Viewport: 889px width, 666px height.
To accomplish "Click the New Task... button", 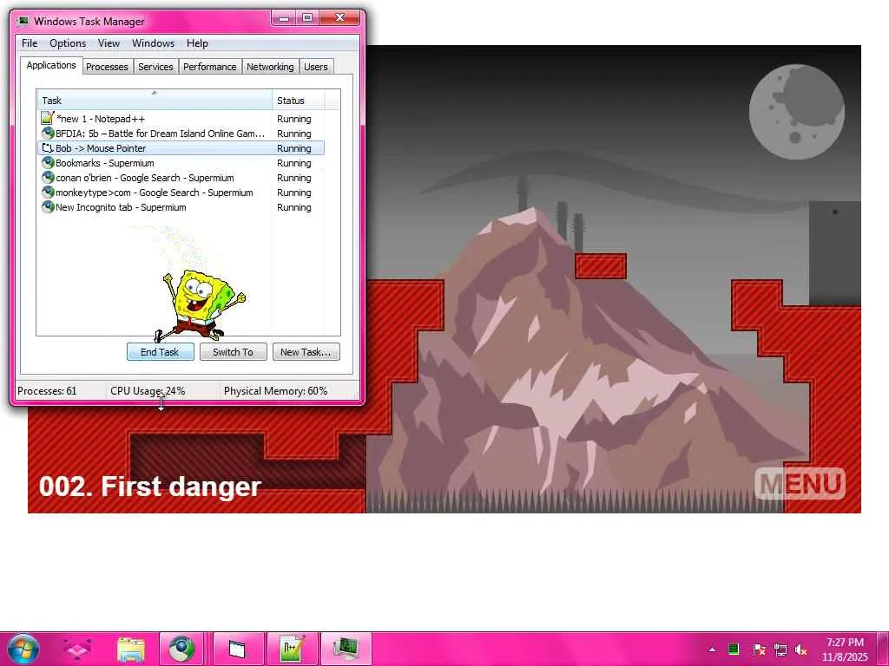I will [306, 352].
